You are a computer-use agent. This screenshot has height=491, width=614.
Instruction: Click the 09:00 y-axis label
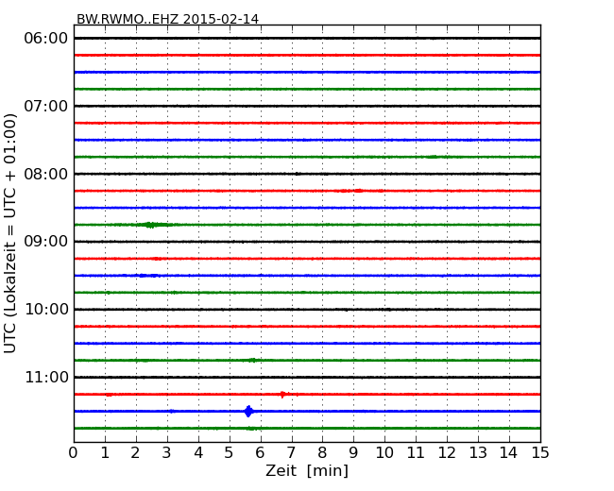[x=46, y=242]
